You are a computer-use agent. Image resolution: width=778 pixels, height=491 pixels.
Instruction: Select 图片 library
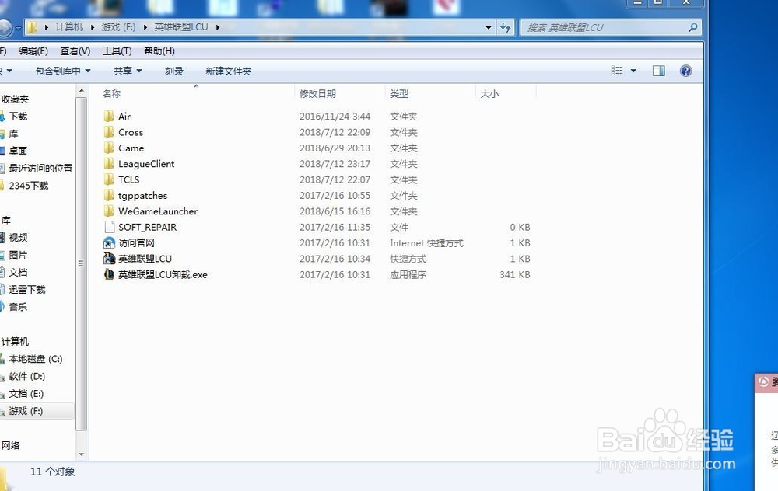point(18,255)
